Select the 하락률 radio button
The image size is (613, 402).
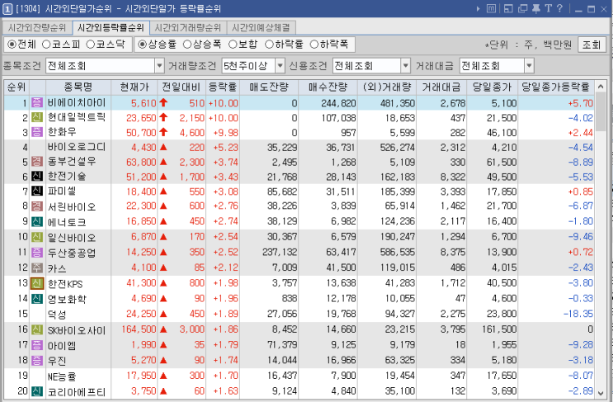pos(269,45)
